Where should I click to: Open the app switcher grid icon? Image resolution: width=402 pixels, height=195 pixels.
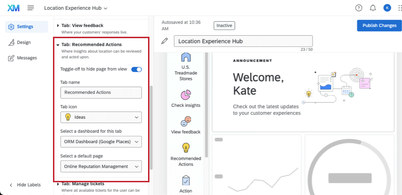[x=394, y=8]
